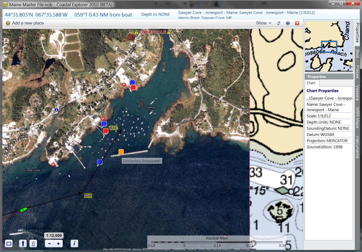Image resolution: width=362 pixels, height=252 pixels.
Task: Click the Uncharted Breakwater tooltip label
Action: tap(142, 161)
